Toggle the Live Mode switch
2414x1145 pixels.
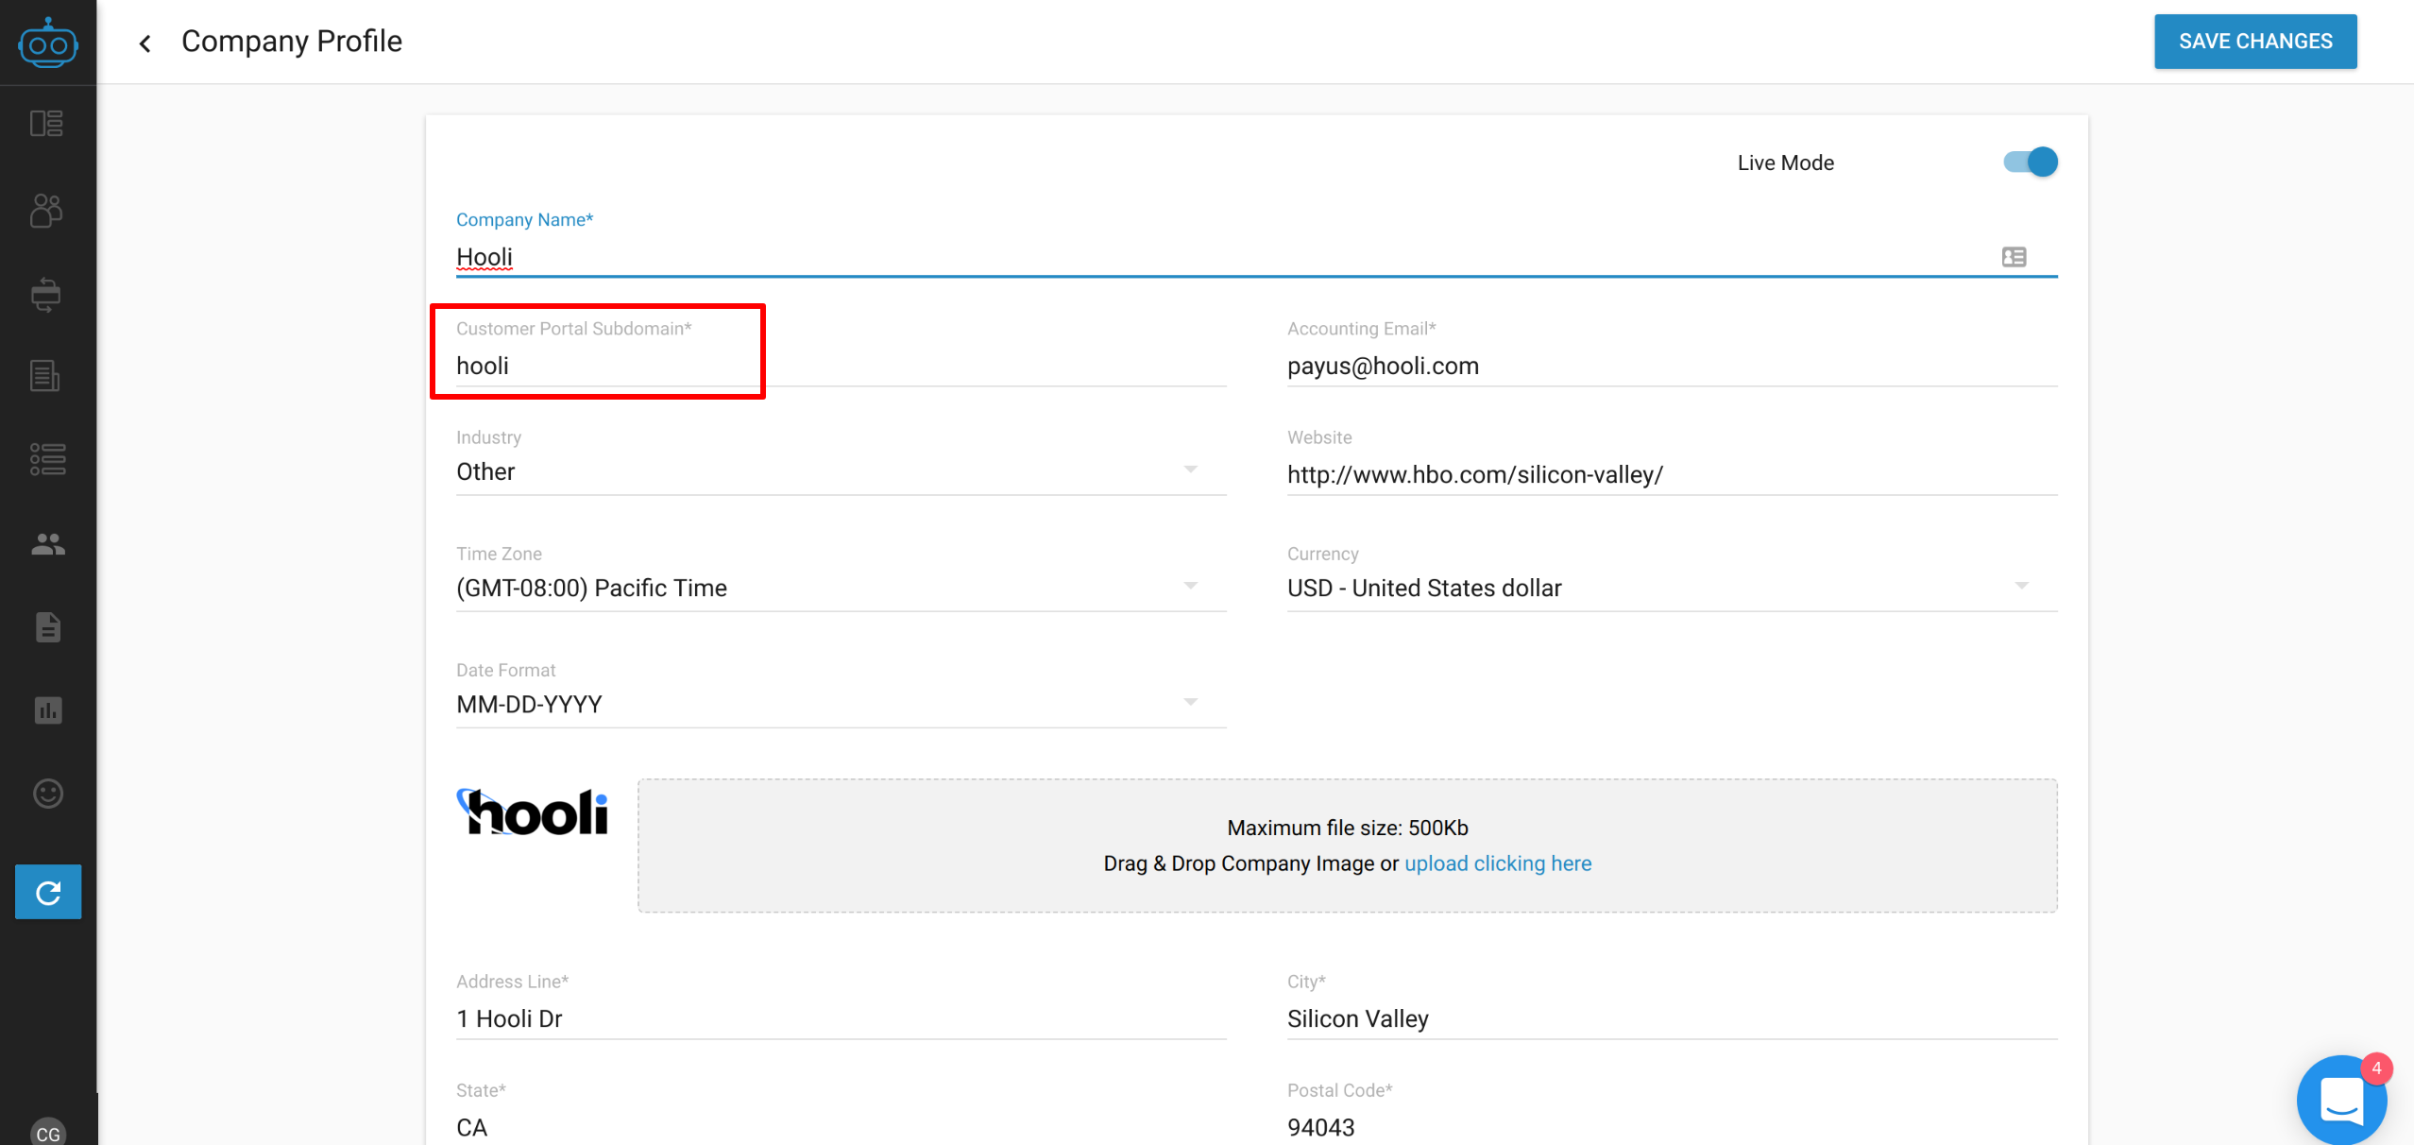point(2031,162)
